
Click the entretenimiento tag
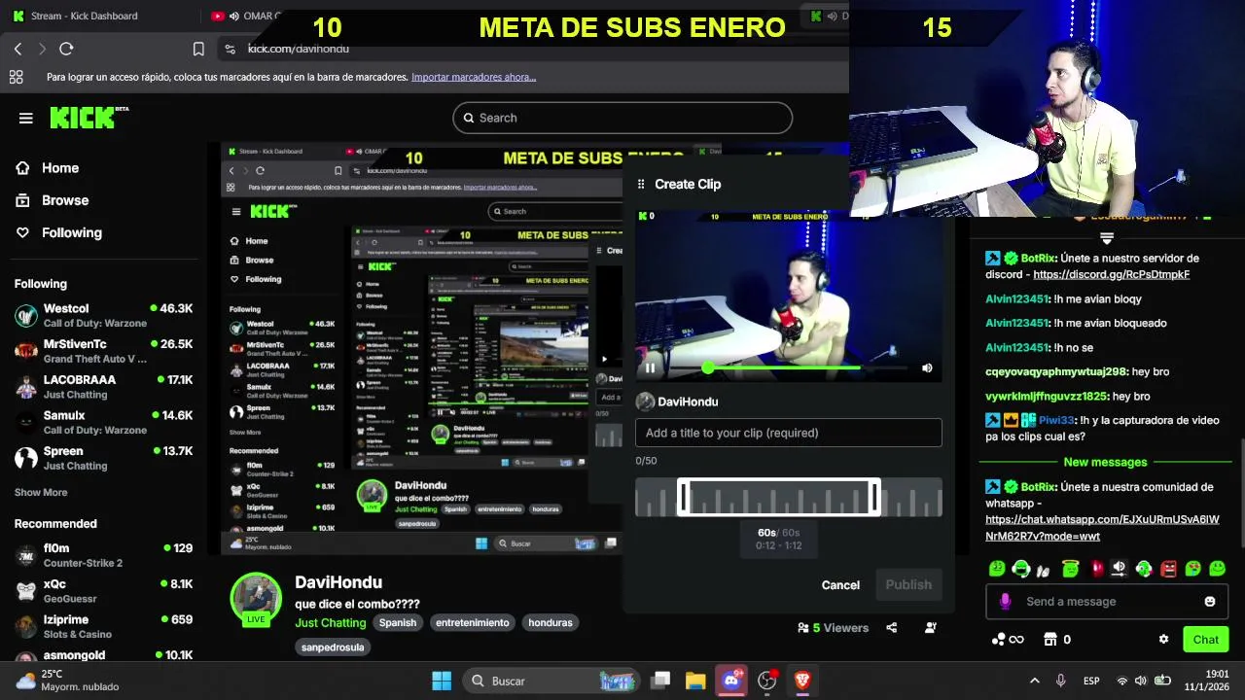click(473, 622)
